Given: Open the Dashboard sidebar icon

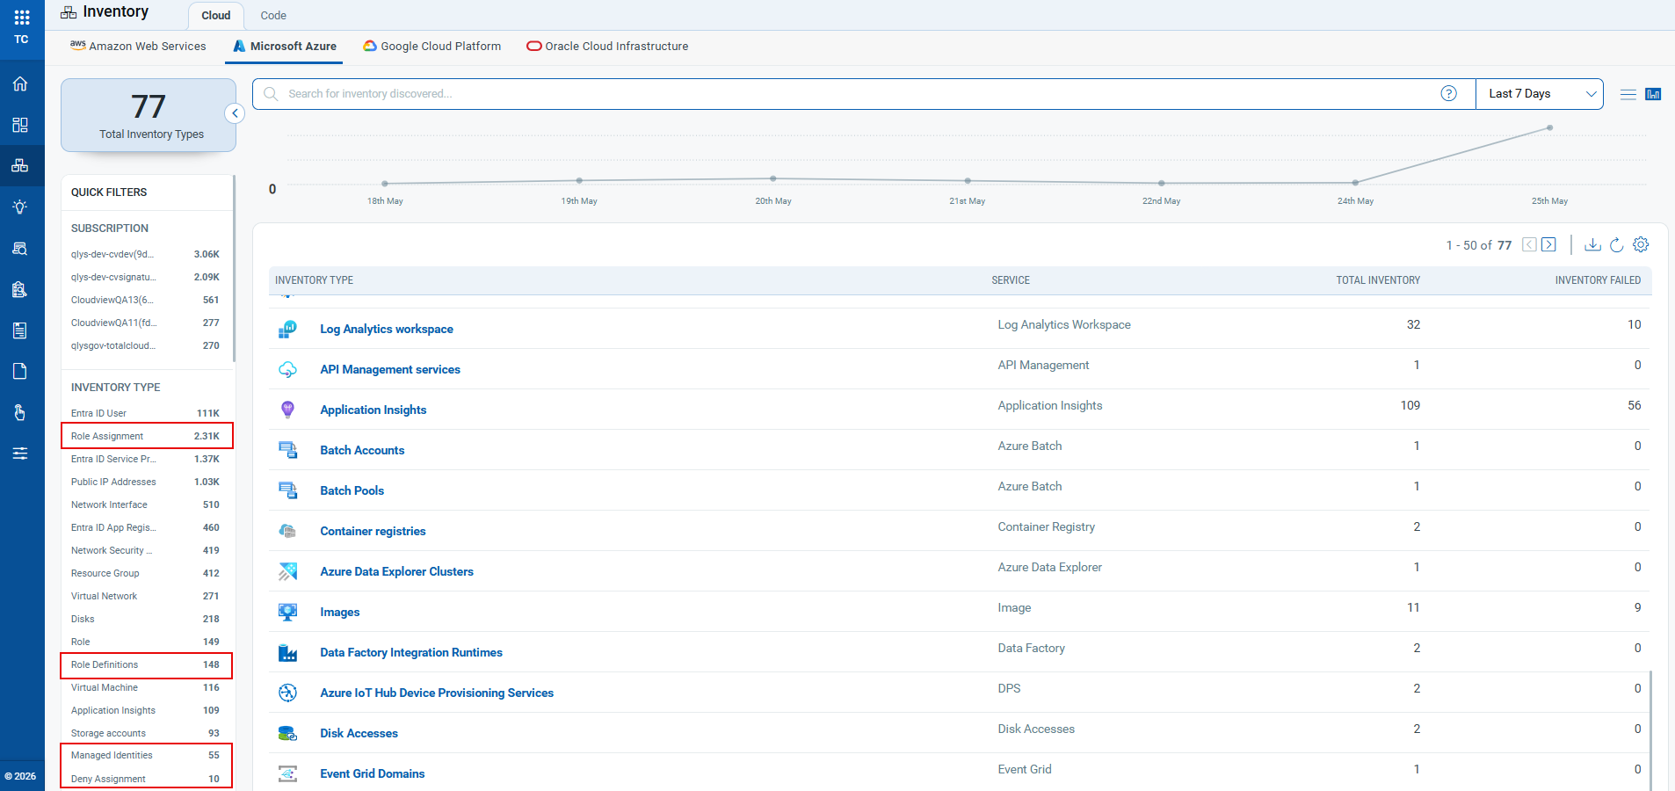Looking at the screenshot, I should tap(20, 125).
